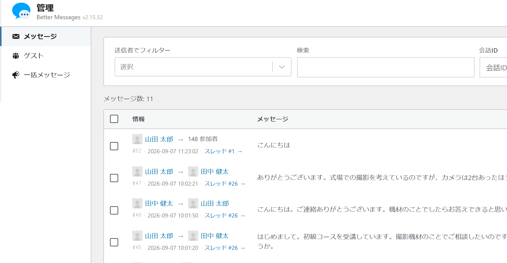The width and height of the screenshot is (507, 263).
Task: Click sender 田中 健太 avatar in row #46
Action: [137, 203]
